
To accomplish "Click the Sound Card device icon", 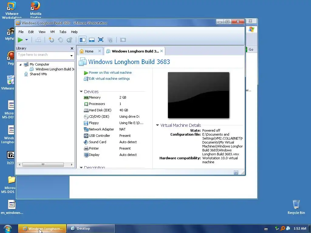I will (x=86, y=142).
